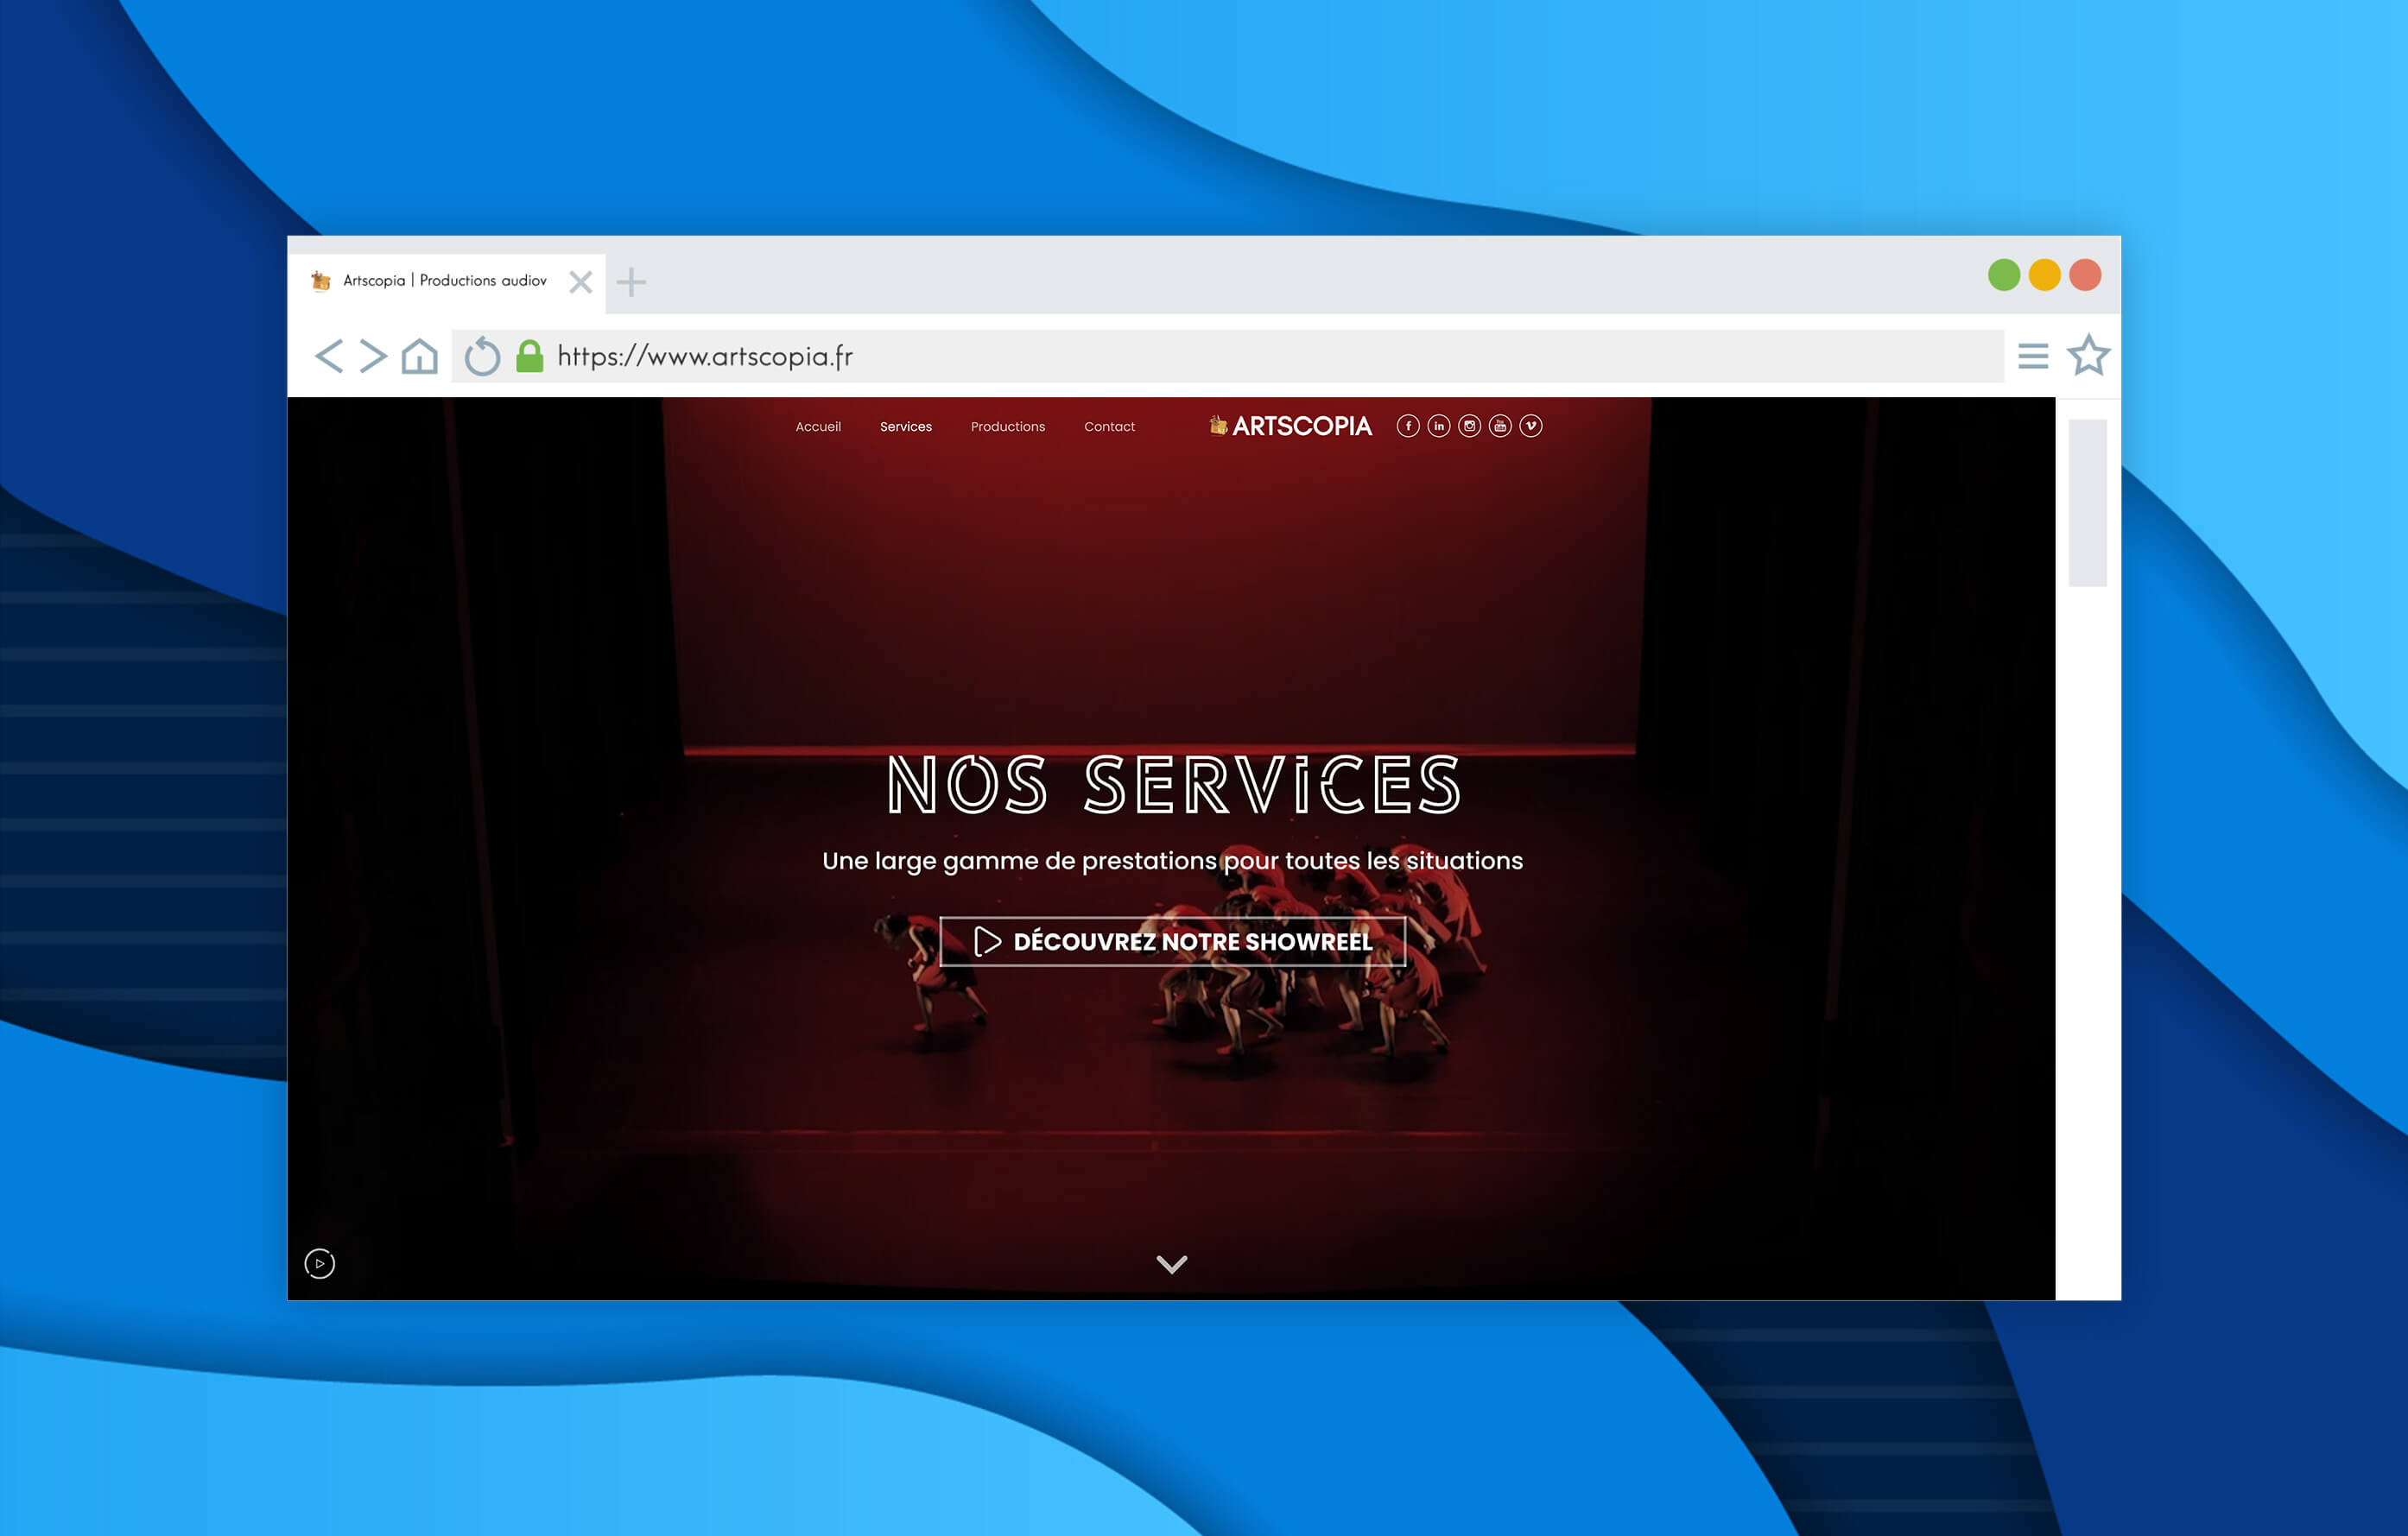Open the Services menu item
Screen dimensions: 2408x1536
pyautogui.click(x=906, y=427)
